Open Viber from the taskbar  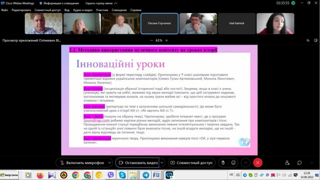tap(111, 175)
